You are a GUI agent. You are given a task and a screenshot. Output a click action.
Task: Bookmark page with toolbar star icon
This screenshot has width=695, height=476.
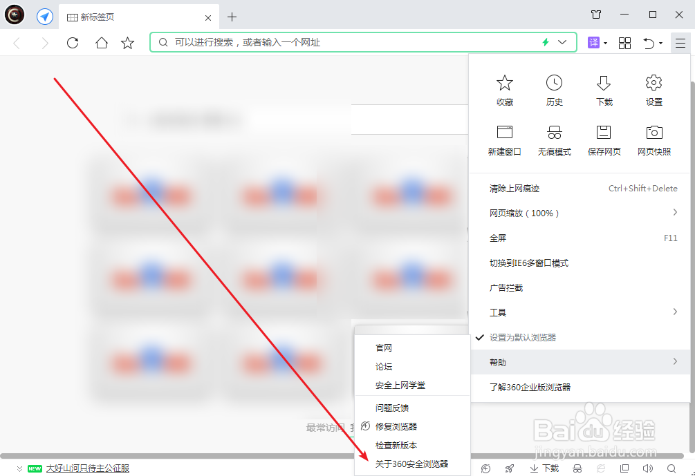tap(128, 43)
